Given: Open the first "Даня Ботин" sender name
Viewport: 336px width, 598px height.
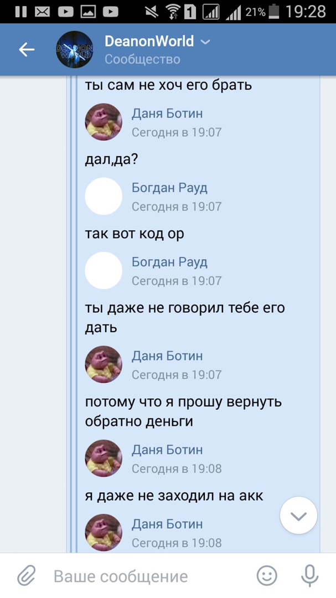Looking at the screenshot, I should point(167,114).
